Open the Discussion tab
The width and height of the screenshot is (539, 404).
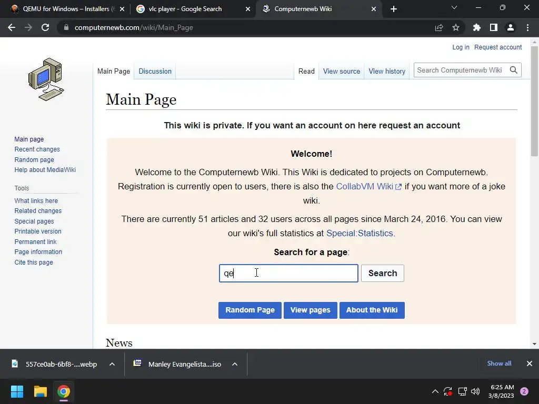(x=155, y=71)
